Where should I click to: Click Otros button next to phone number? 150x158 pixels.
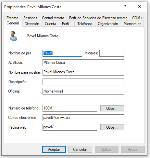pyautogui.click(x=112, y=108)
